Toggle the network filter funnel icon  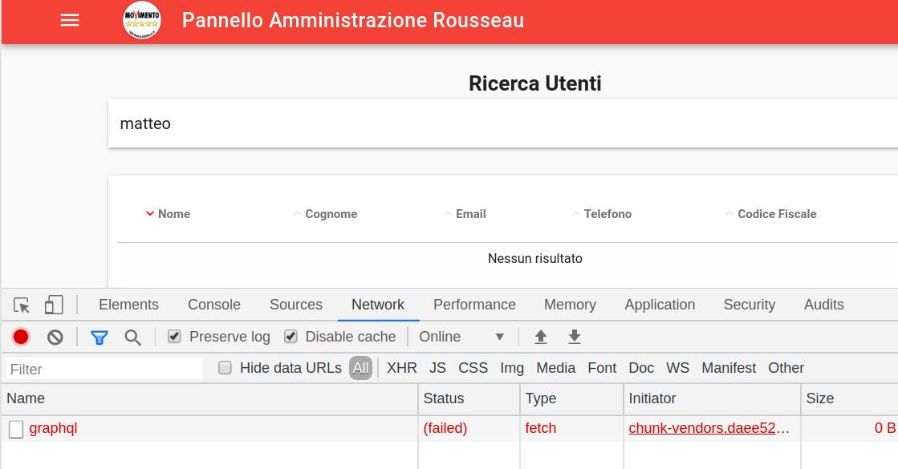click(x=100, y=338)
